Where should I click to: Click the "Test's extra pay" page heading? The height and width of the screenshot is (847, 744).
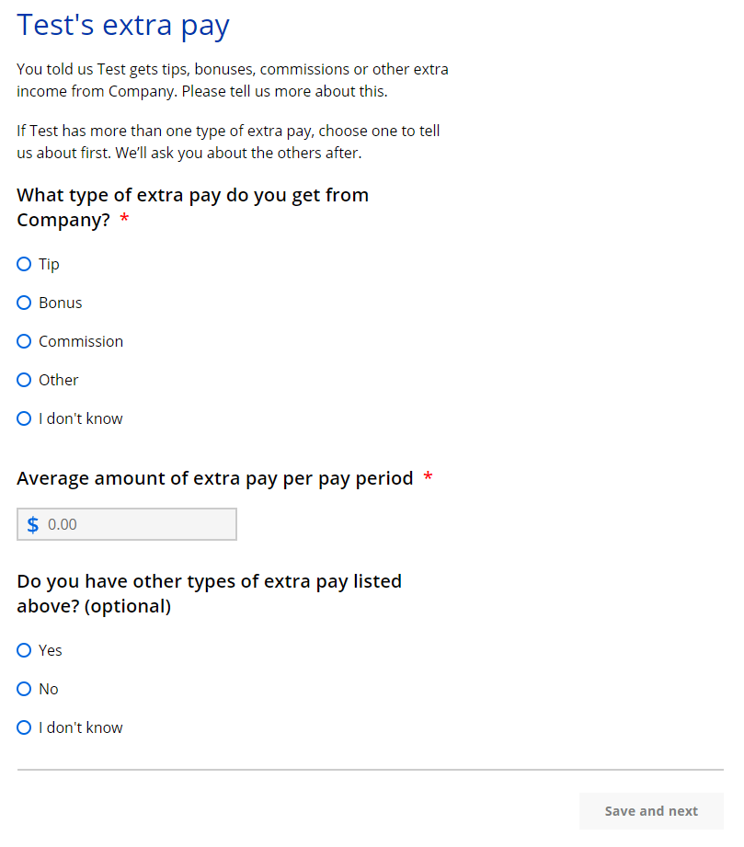123,25
